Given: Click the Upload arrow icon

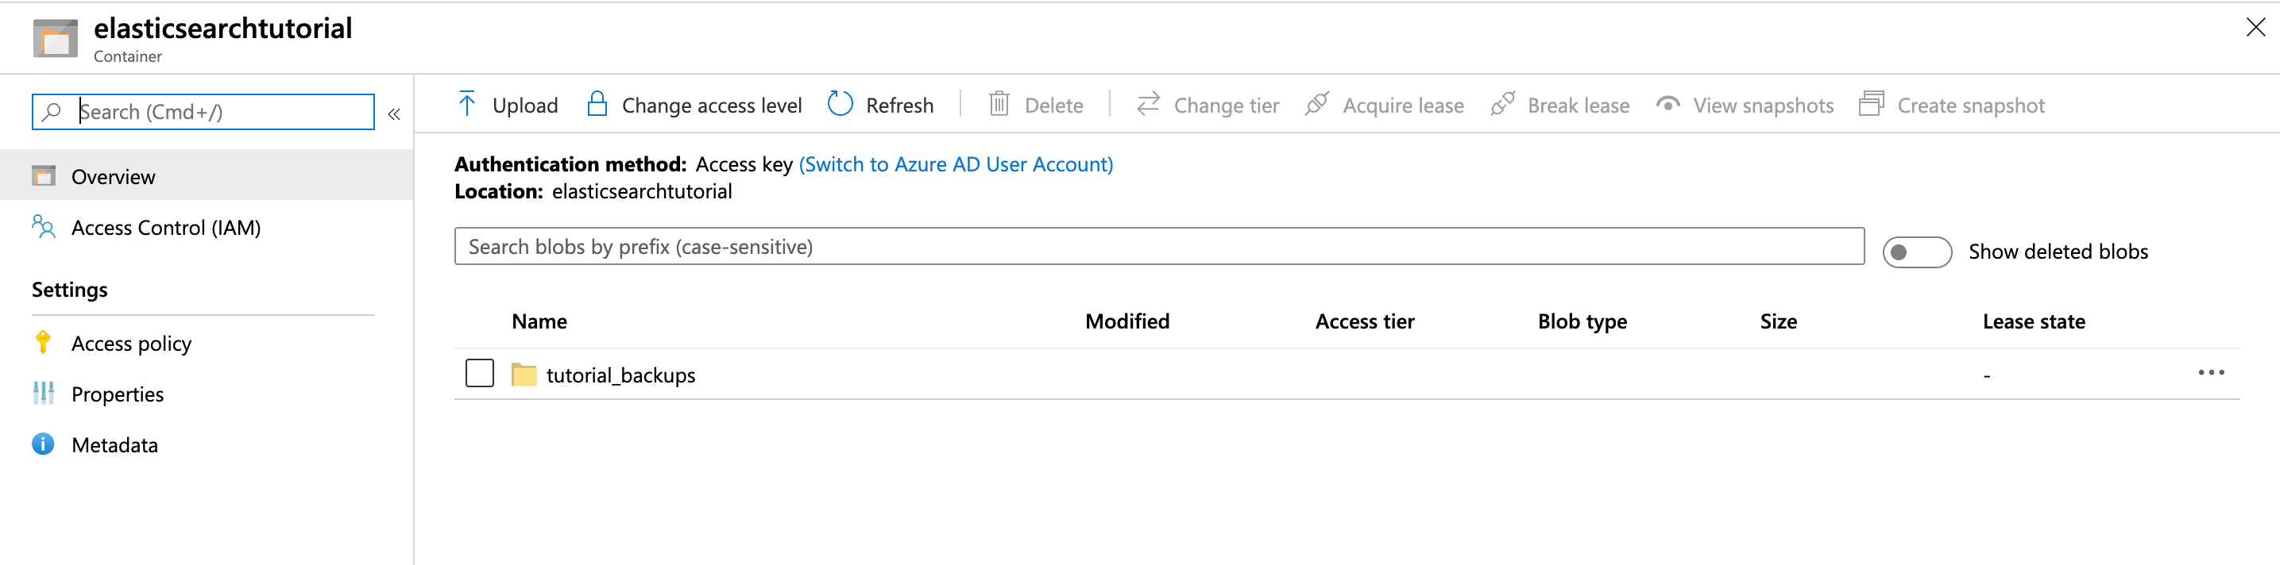Looking at the screenshot, I should pyautogui.click(x=467, y=104).
